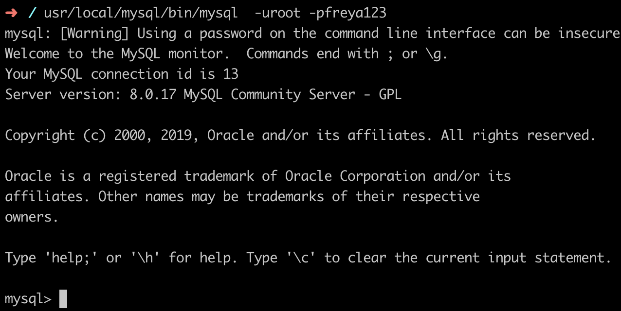Image resolution: width=621 pixels, height=311 pixels.
Task: Click the -pfreya123 password argument
Action: point(347,13)
